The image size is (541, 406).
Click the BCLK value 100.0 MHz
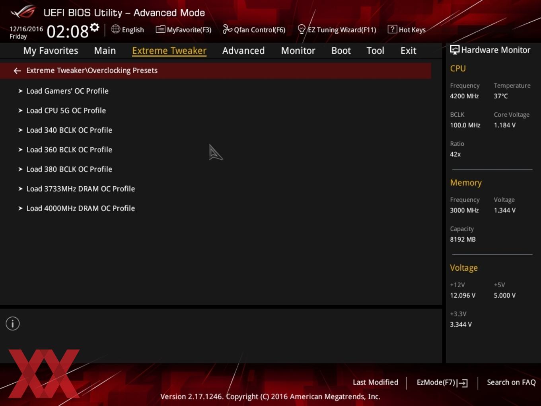click(465, 125)
